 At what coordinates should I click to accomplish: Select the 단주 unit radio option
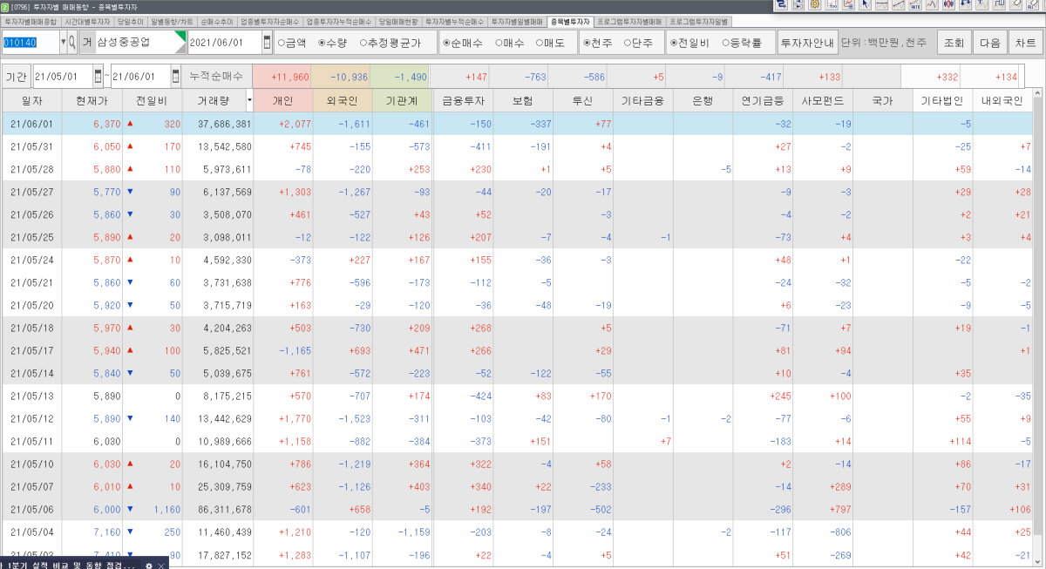tap(640, 42)
